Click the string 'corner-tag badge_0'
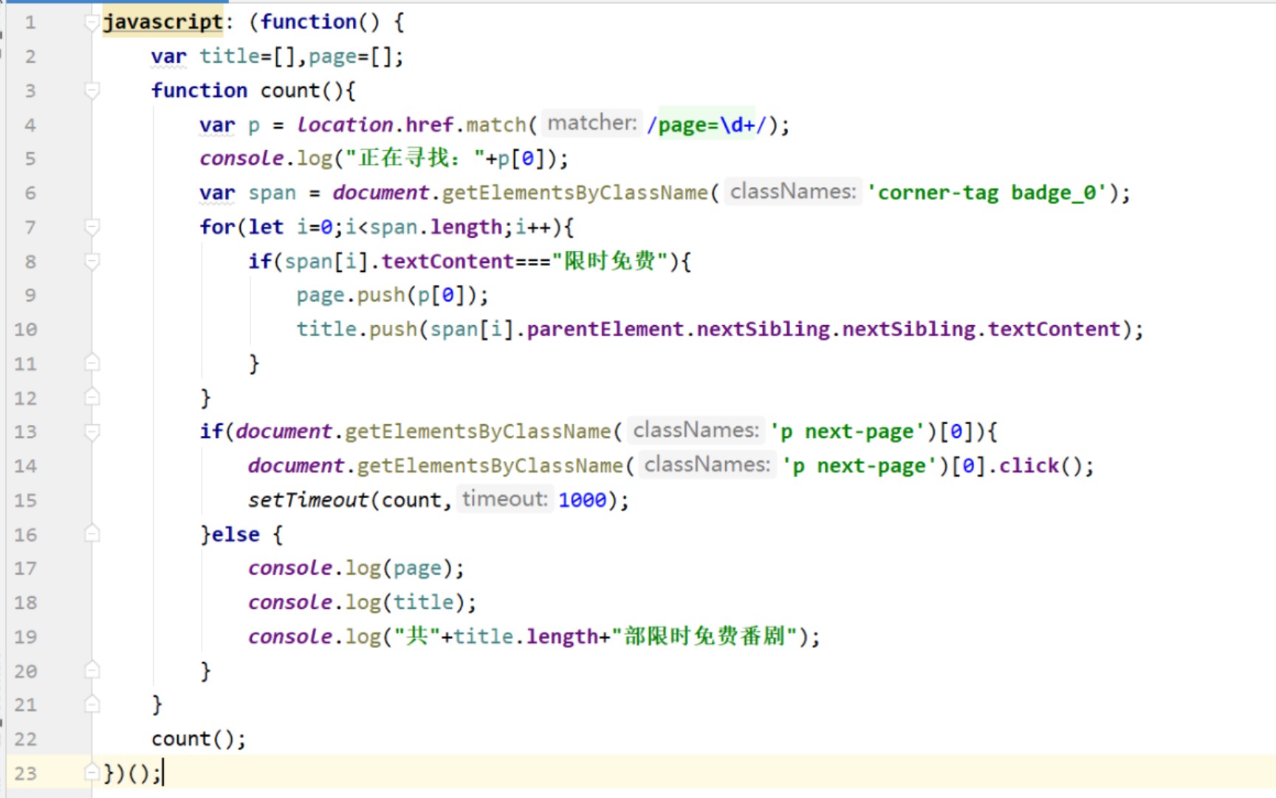Image resolution: width=1276 pixels, height=798 pixels. 987,193
